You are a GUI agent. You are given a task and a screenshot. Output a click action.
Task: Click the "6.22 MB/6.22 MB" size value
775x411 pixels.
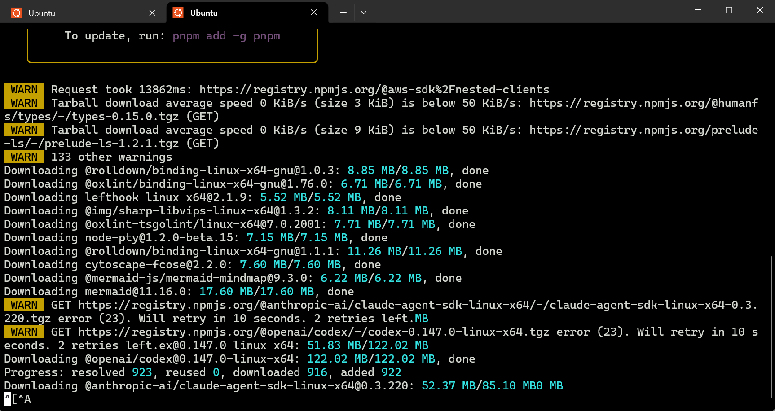point(371,278)
